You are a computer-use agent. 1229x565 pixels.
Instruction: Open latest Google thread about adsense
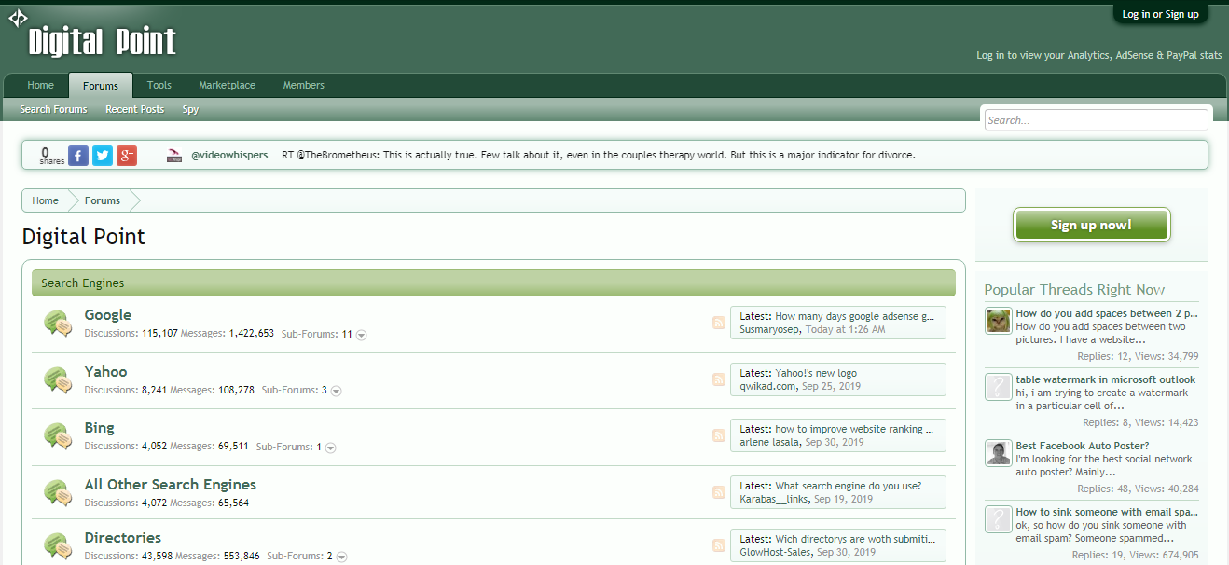coord(855,316)
